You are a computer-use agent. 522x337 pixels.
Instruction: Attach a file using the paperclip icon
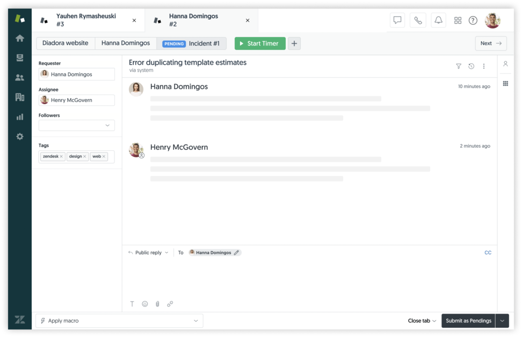(x=157, y=304)
